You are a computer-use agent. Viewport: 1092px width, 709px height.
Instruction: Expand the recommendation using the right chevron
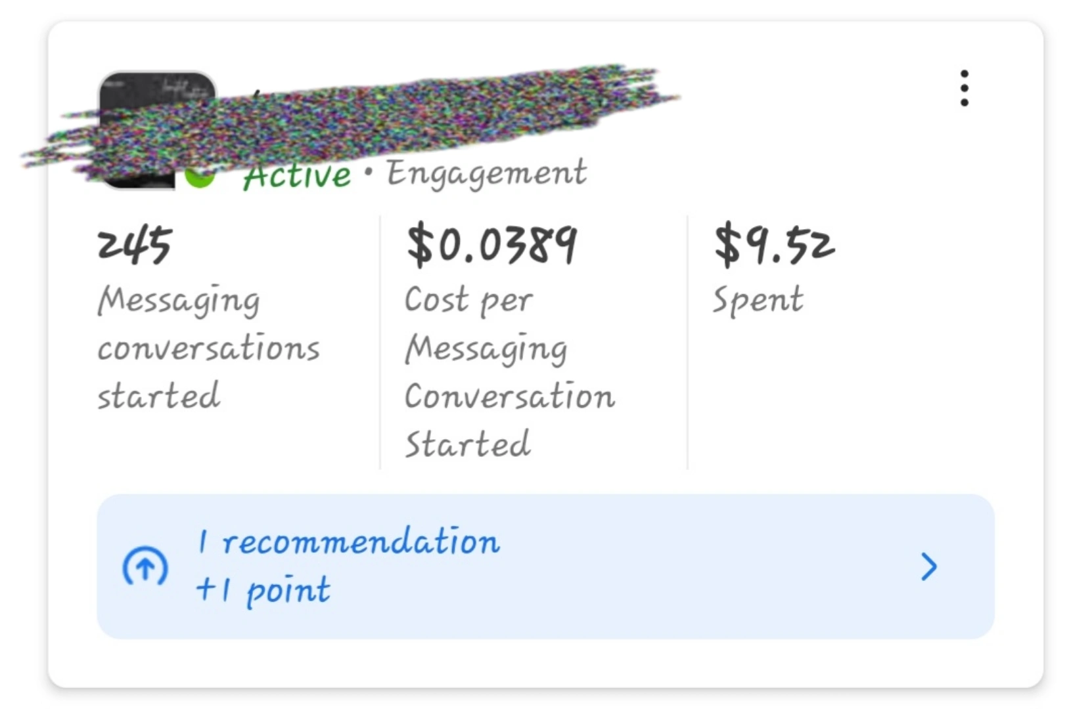click(928, 567)
